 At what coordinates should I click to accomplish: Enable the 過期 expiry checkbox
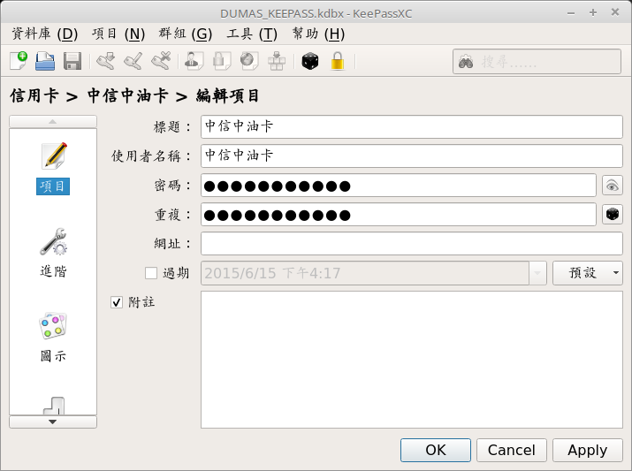coord(151,273)
